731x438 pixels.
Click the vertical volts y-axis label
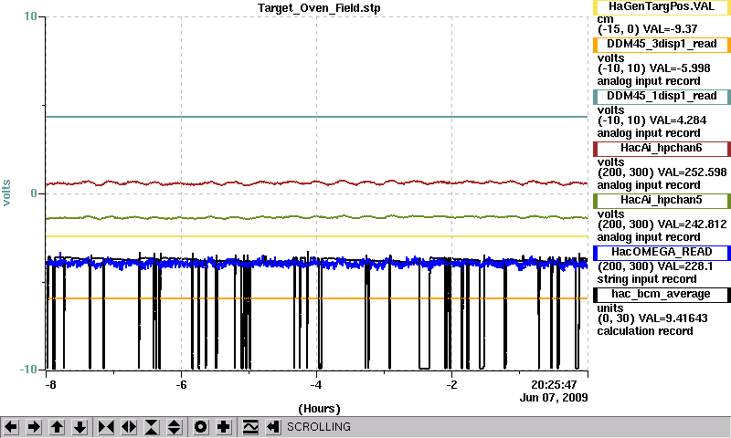6,193
